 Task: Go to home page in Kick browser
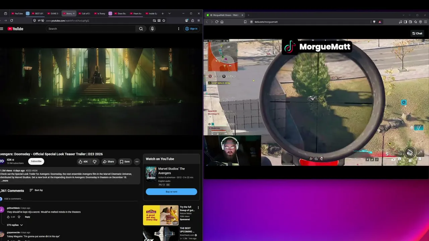tap(222, 22)
